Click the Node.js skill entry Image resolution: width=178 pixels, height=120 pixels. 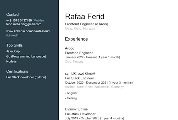click(11, 61)
